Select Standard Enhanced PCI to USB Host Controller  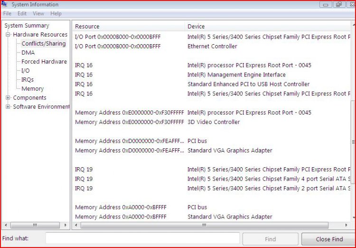tap(212, 85)
